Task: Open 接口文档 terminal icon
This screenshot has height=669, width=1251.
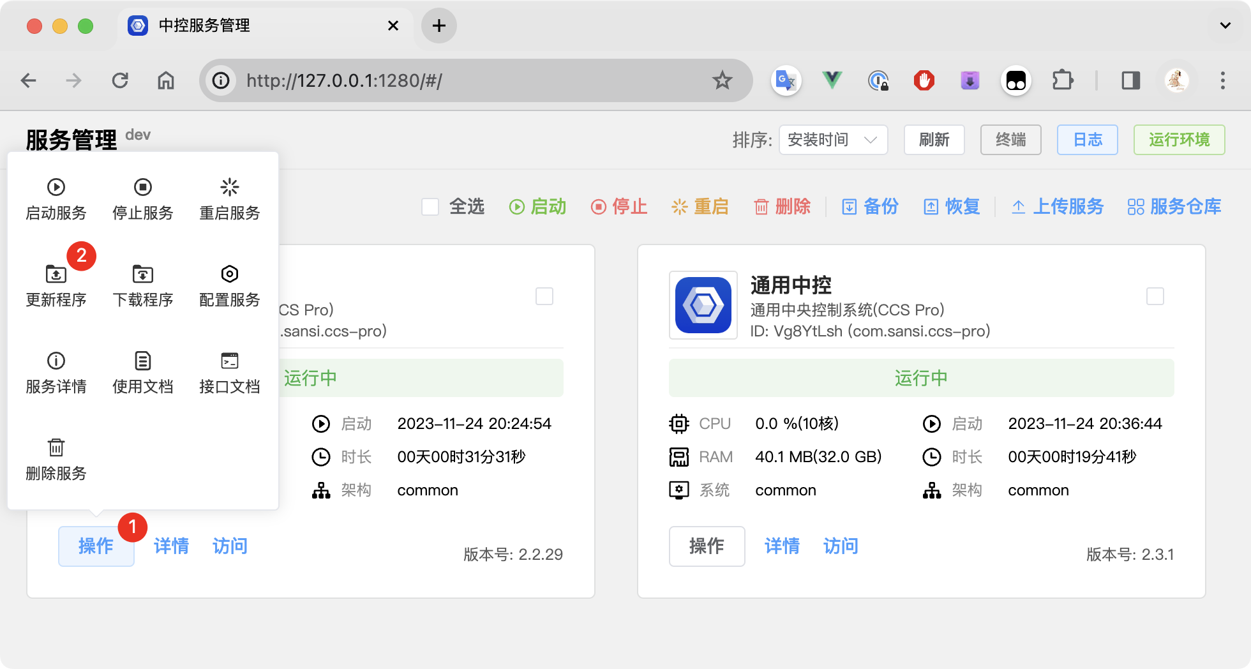Action: point(230,361)
